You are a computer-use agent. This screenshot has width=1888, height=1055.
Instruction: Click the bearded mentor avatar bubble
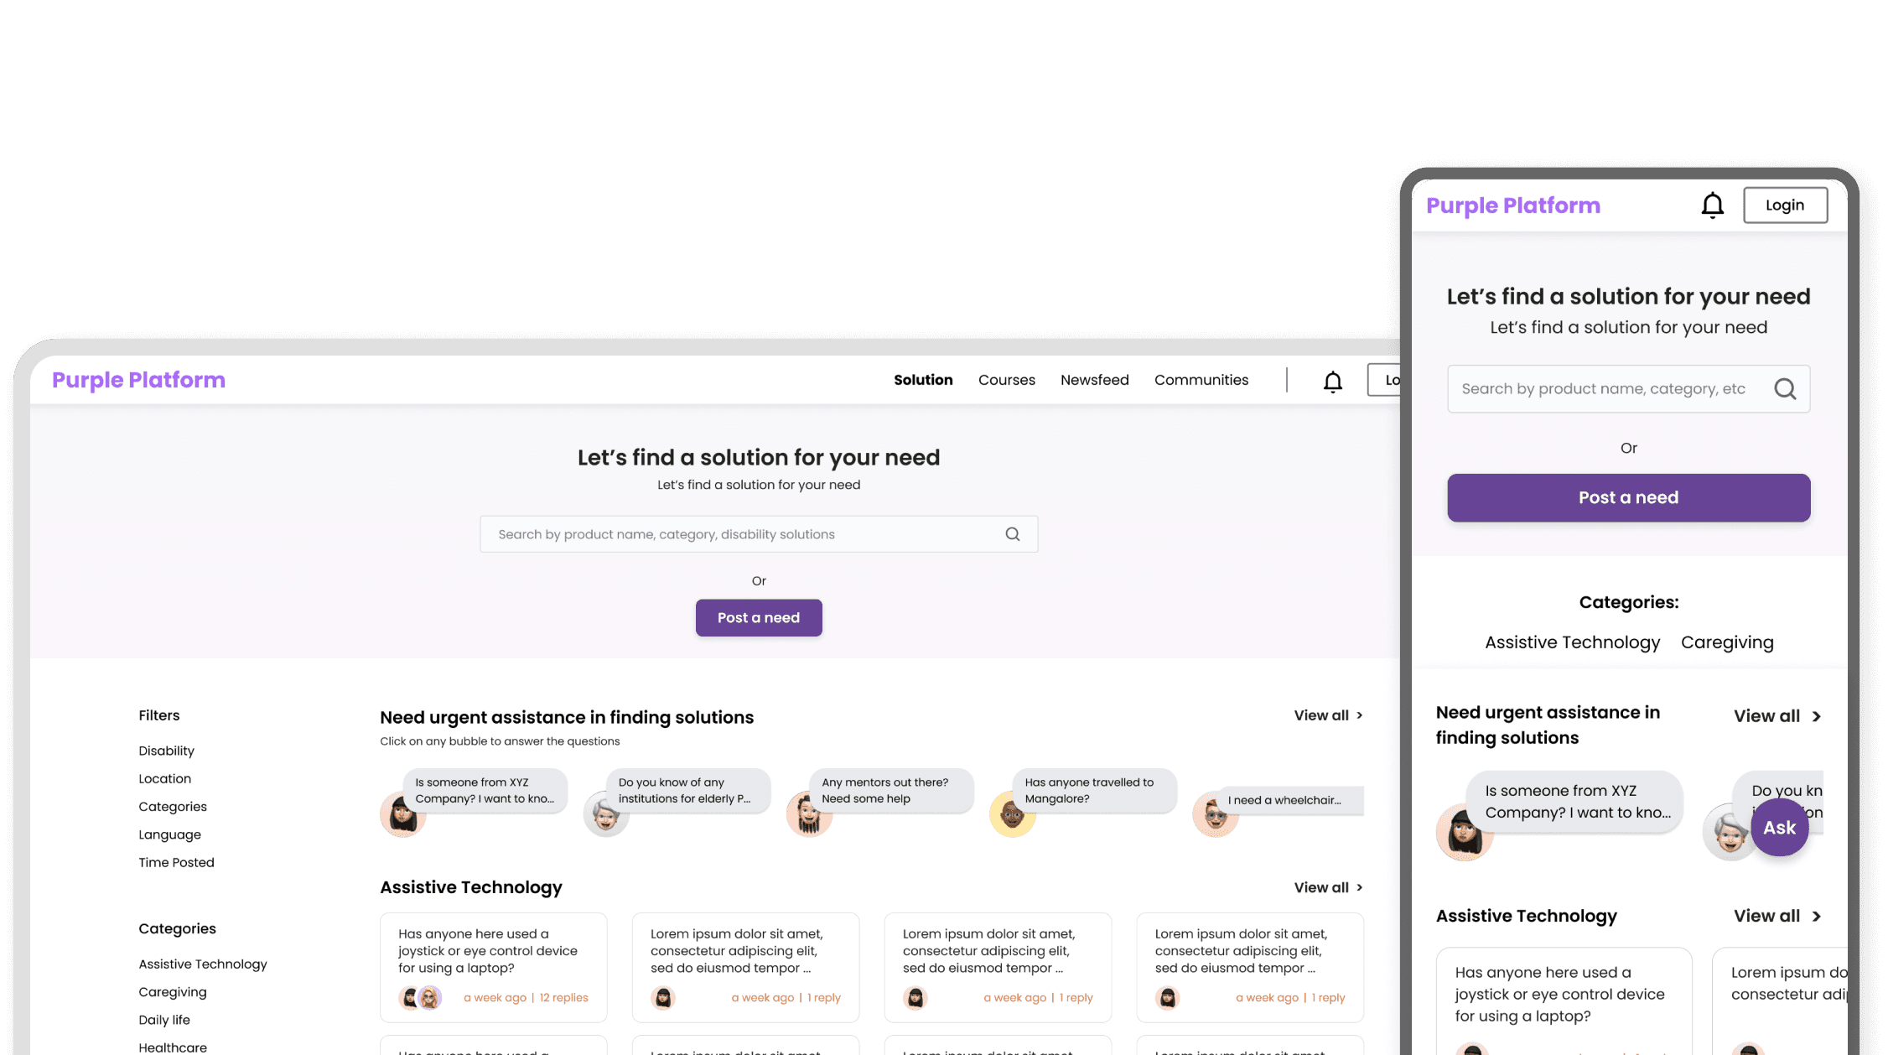click(x=809, y=815)
